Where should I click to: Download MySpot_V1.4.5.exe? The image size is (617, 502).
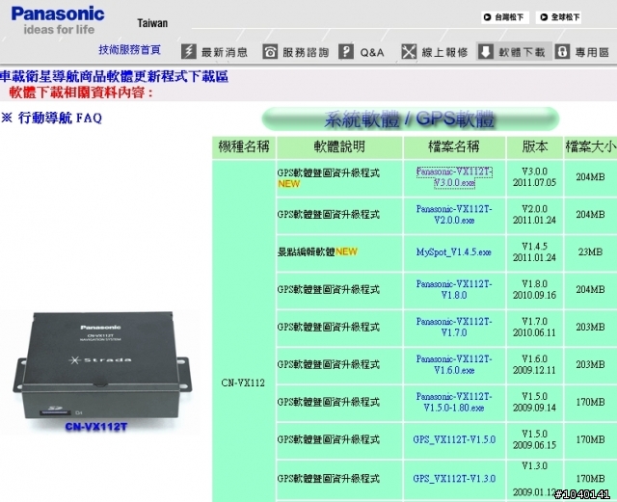454,251
